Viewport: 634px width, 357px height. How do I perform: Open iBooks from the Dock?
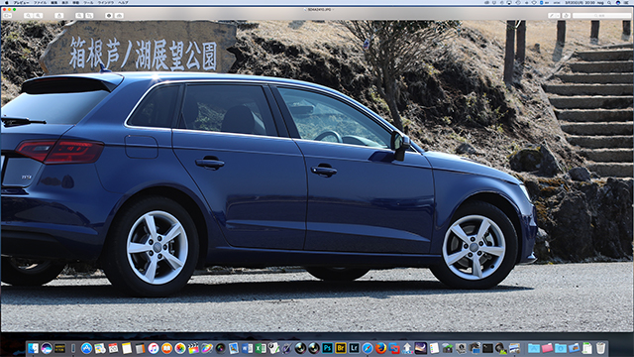pyautogui.click(x=166, y=348)
